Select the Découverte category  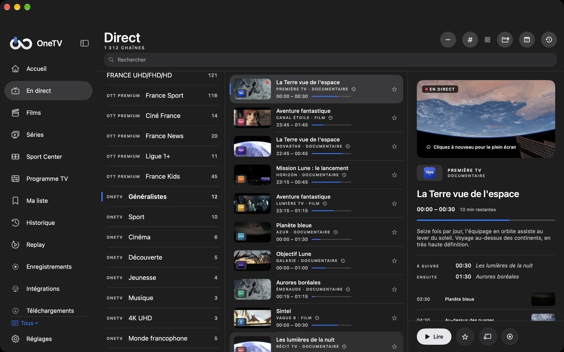point(162,257)
